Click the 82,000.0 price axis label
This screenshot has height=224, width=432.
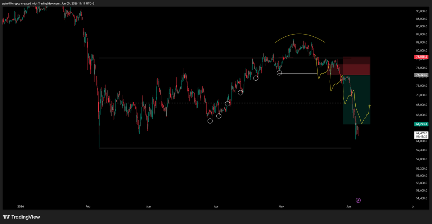[422, 43]
